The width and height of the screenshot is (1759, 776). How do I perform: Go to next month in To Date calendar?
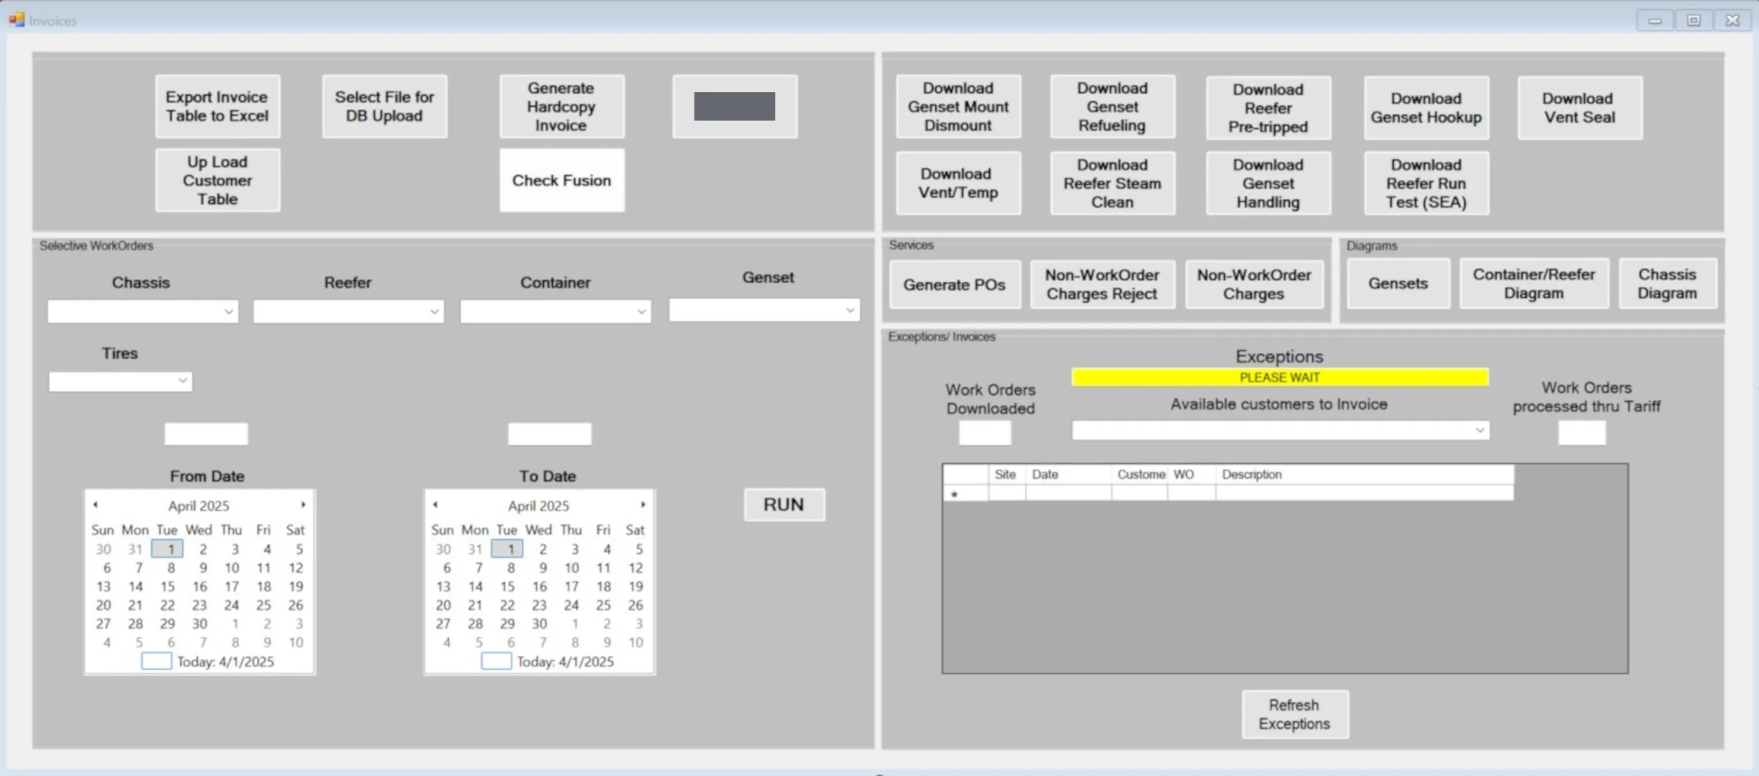[643, 505]
